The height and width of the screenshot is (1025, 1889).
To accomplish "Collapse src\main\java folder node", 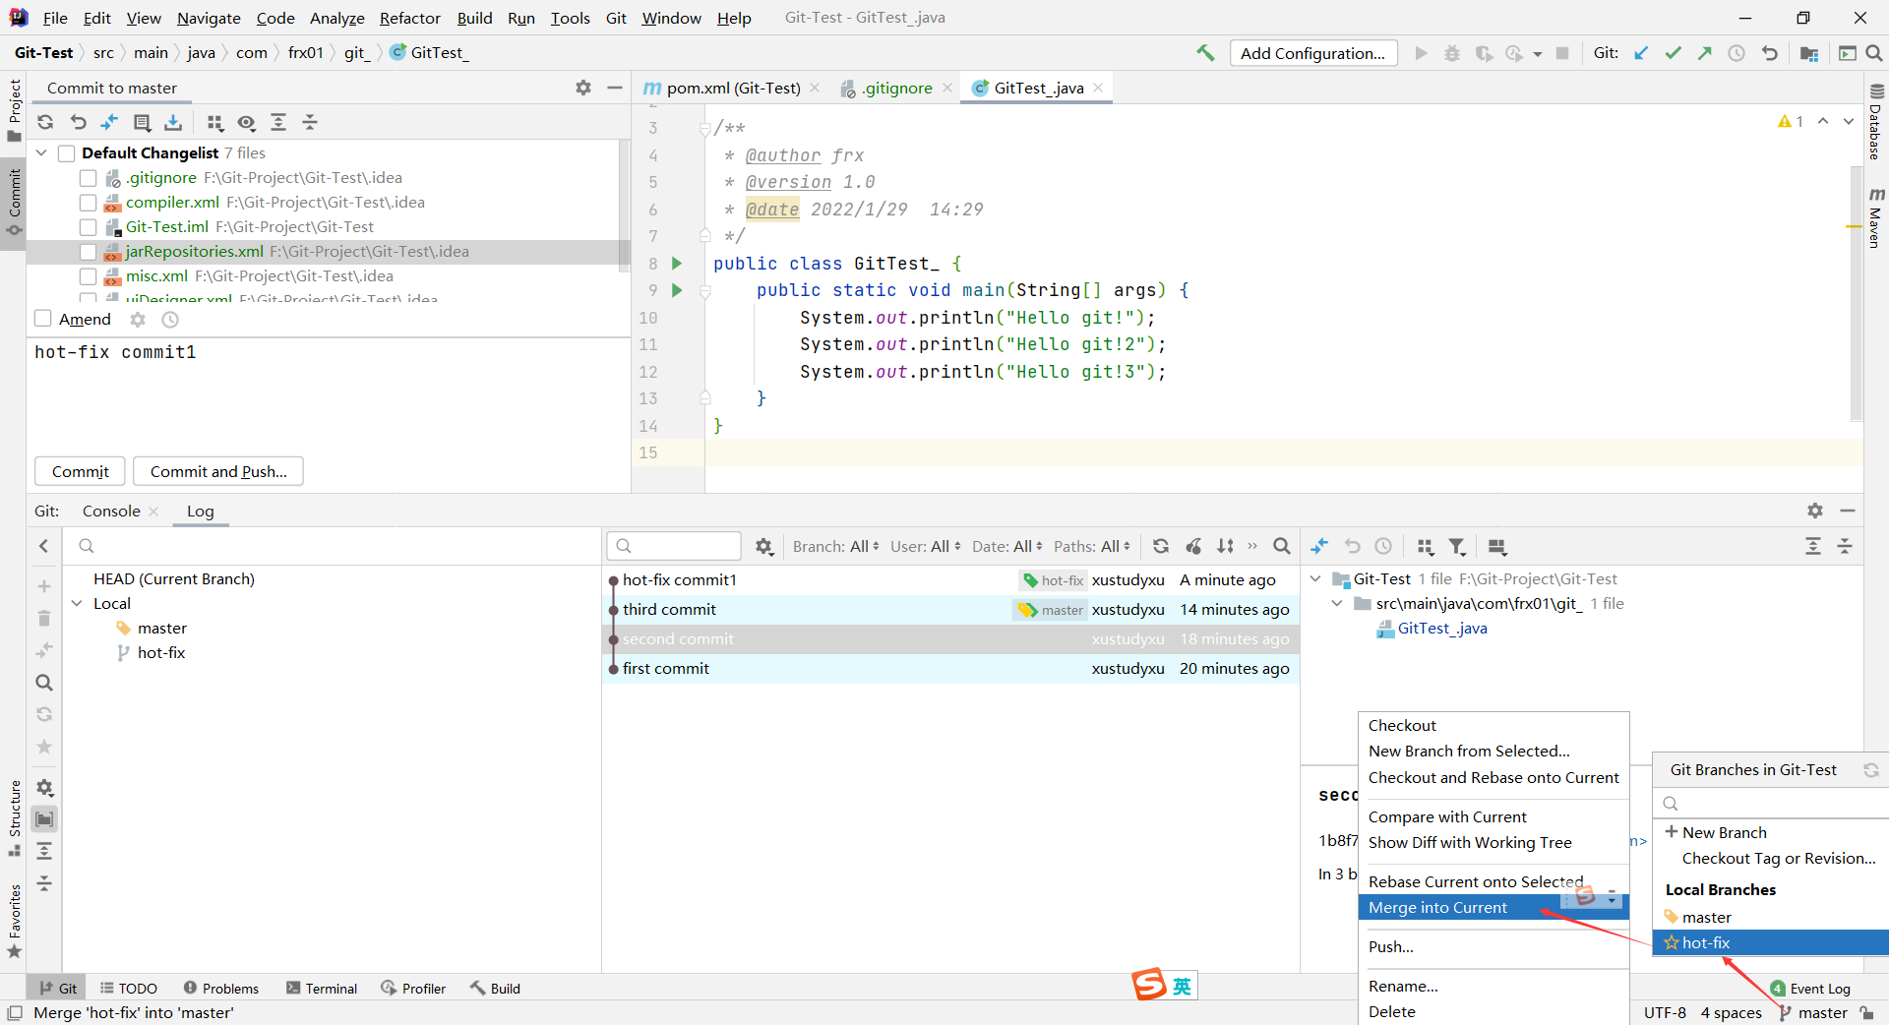I will tap(1337, 604).
